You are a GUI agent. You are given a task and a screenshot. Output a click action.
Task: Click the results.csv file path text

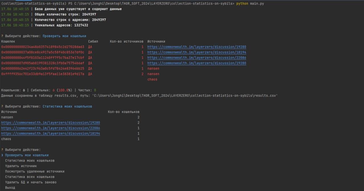185,96
